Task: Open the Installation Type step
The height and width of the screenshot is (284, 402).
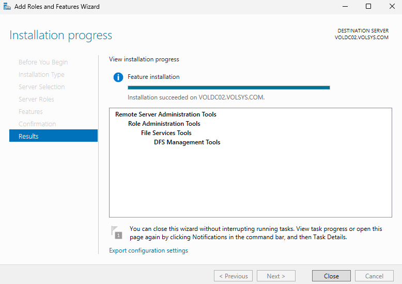Action: pyautogui.click(x=41, y=75)
